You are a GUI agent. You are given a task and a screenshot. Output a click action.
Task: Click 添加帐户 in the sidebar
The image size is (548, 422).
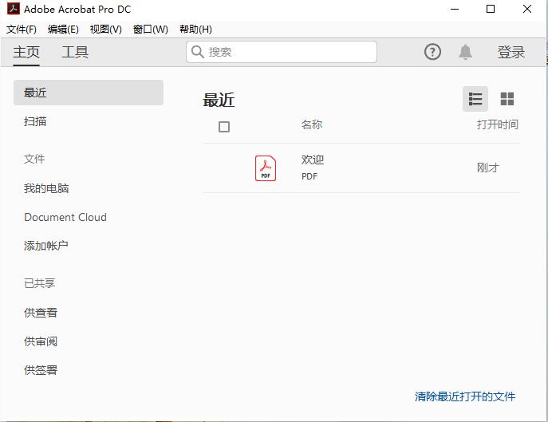(46, 246)
